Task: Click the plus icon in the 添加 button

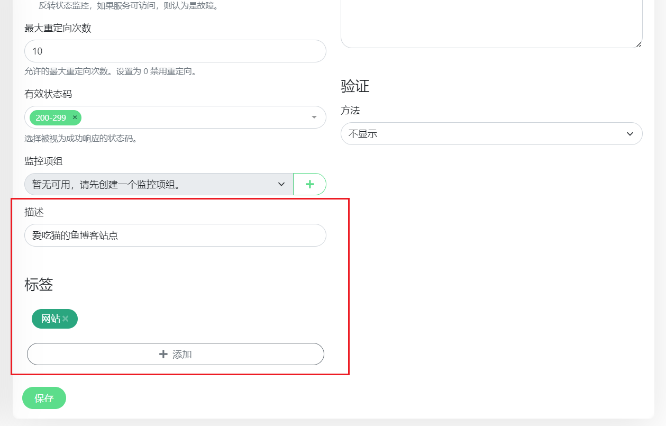Action: (x=163, y=354)
